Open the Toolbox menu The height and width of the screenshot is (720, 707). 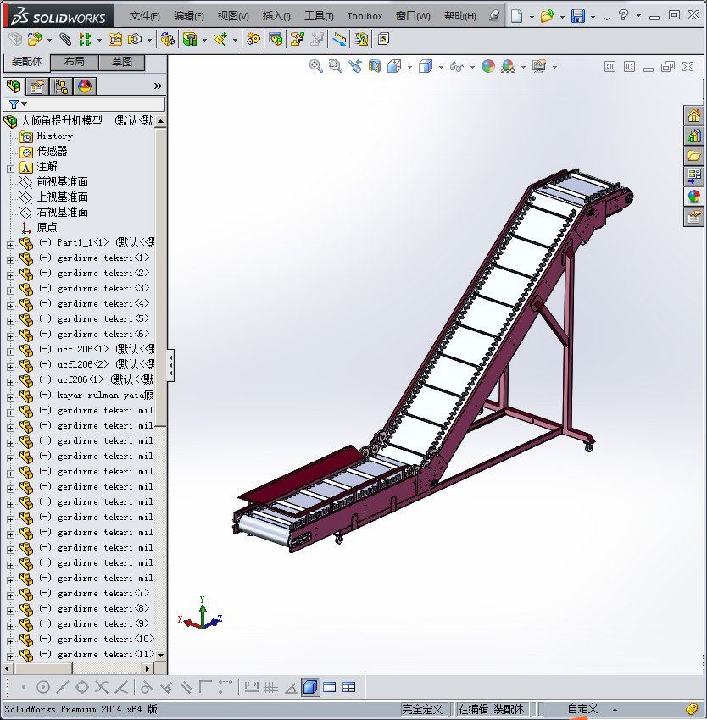365,16
